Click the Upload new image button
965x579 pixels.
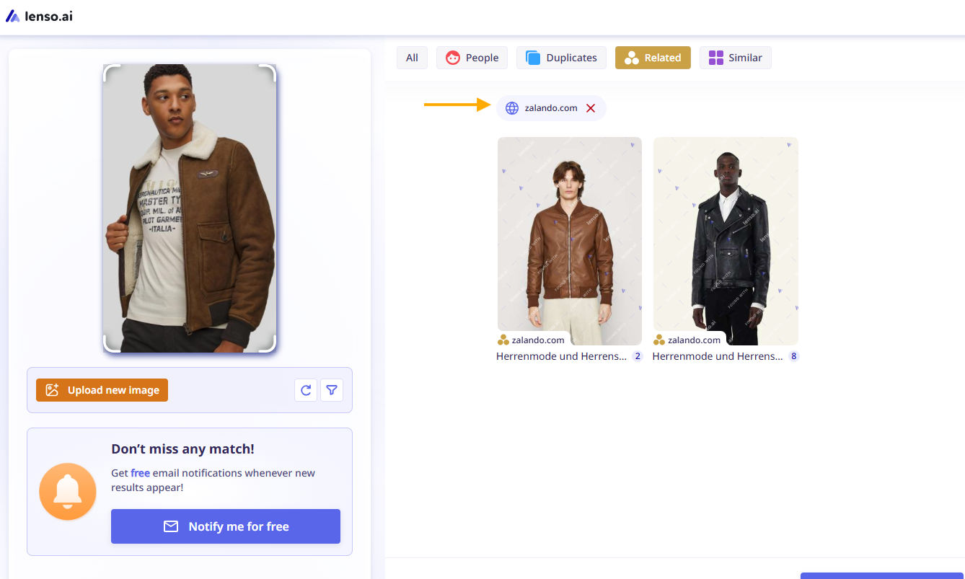pyautogui.click(x=102, y=390)
